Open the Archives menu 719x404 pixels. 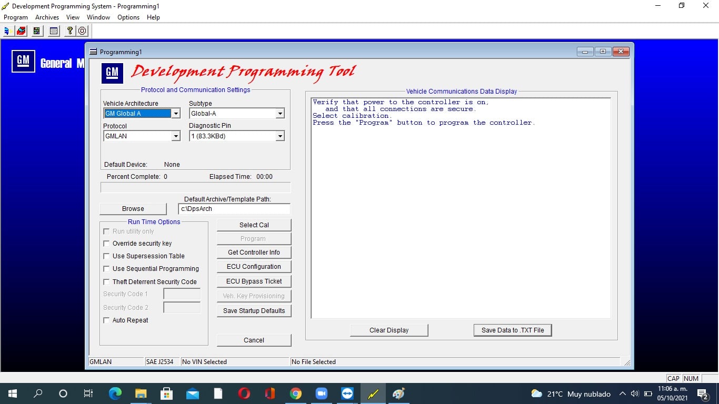tap(47, 17)
